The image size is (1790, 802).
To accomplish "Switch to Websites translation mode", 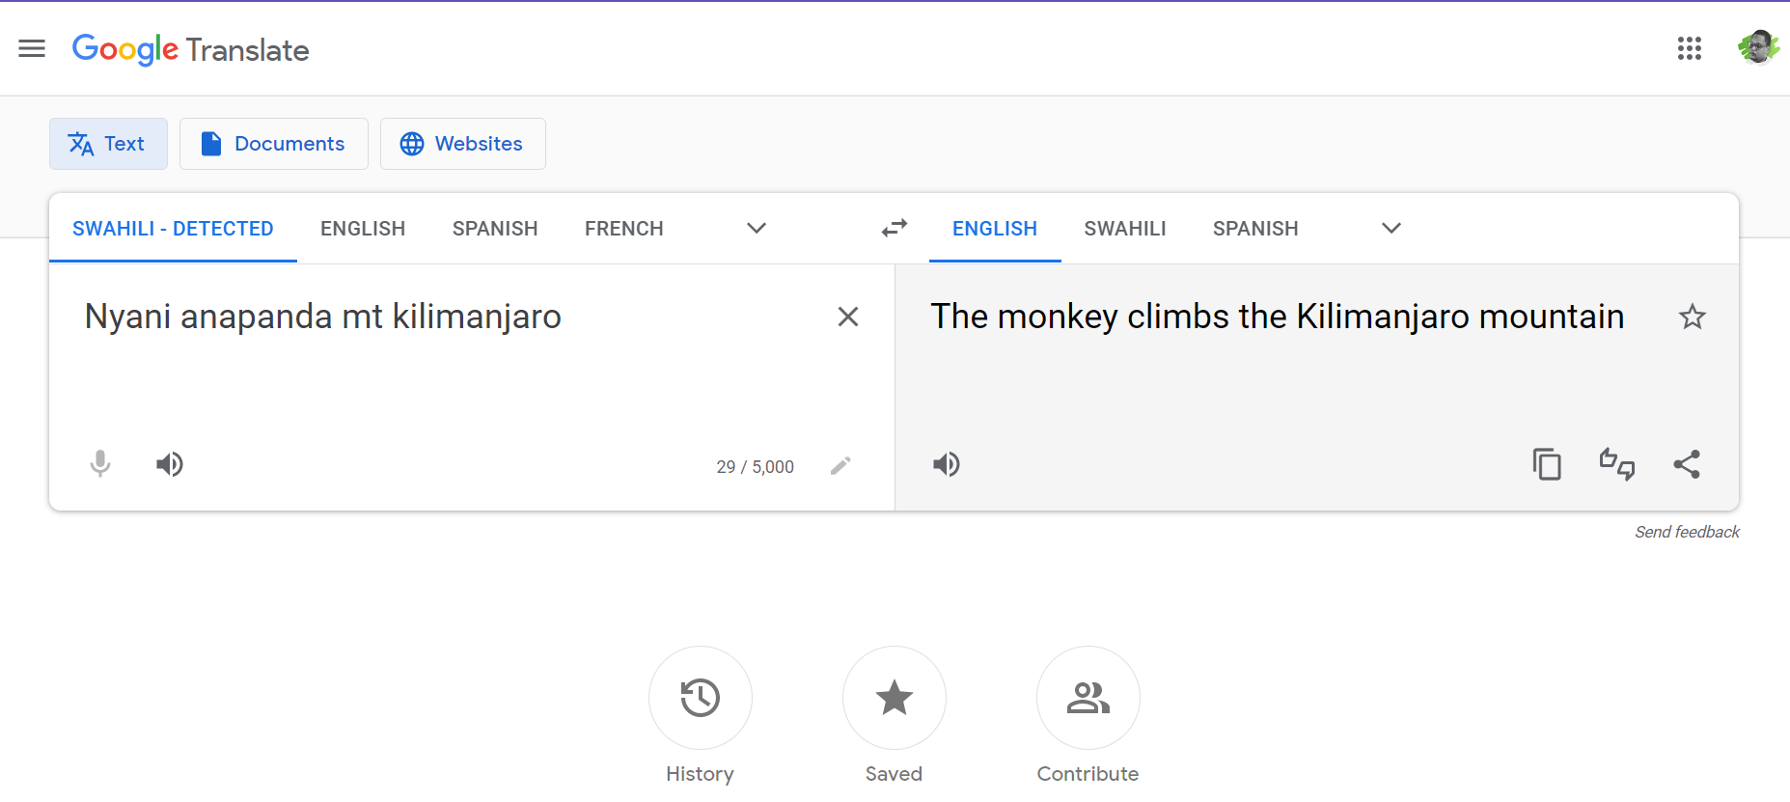I will (463, 144).
